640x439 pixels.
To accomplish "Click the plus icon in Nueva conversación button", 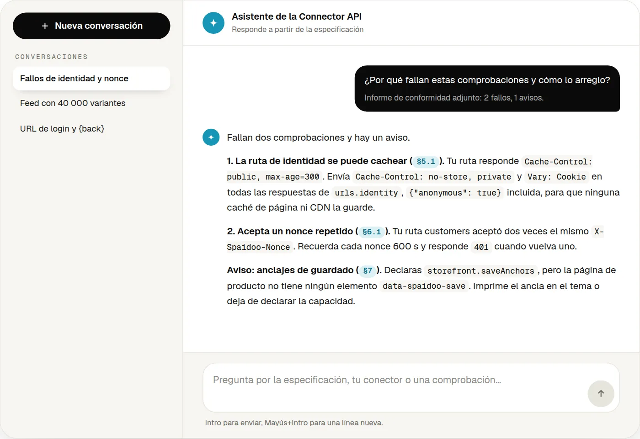I will coord(45,26).
